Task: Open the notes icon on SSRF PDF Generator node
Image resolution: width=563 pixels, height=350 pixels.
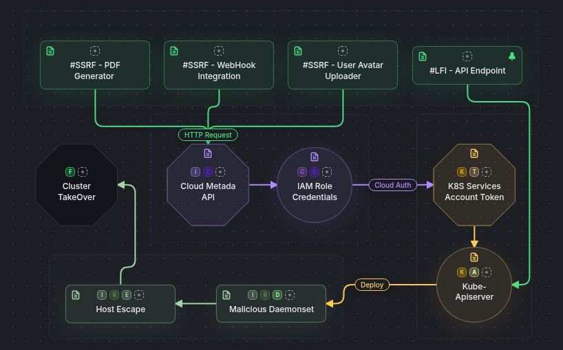Action: [50, 51]
